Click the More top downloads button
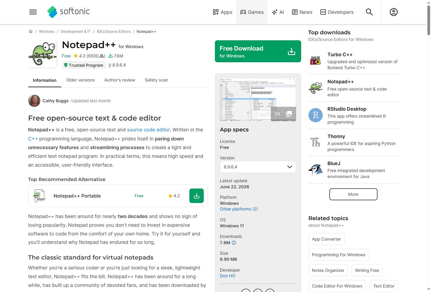The image size is (431, 292). coord(353,194)
